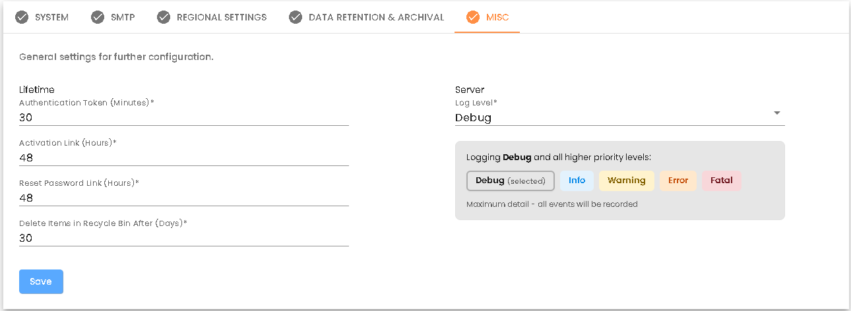The height and width of the screenshot is (311, 851).
Task: Click the Debug value in Log Level field
Action: [x=474, y=118]
